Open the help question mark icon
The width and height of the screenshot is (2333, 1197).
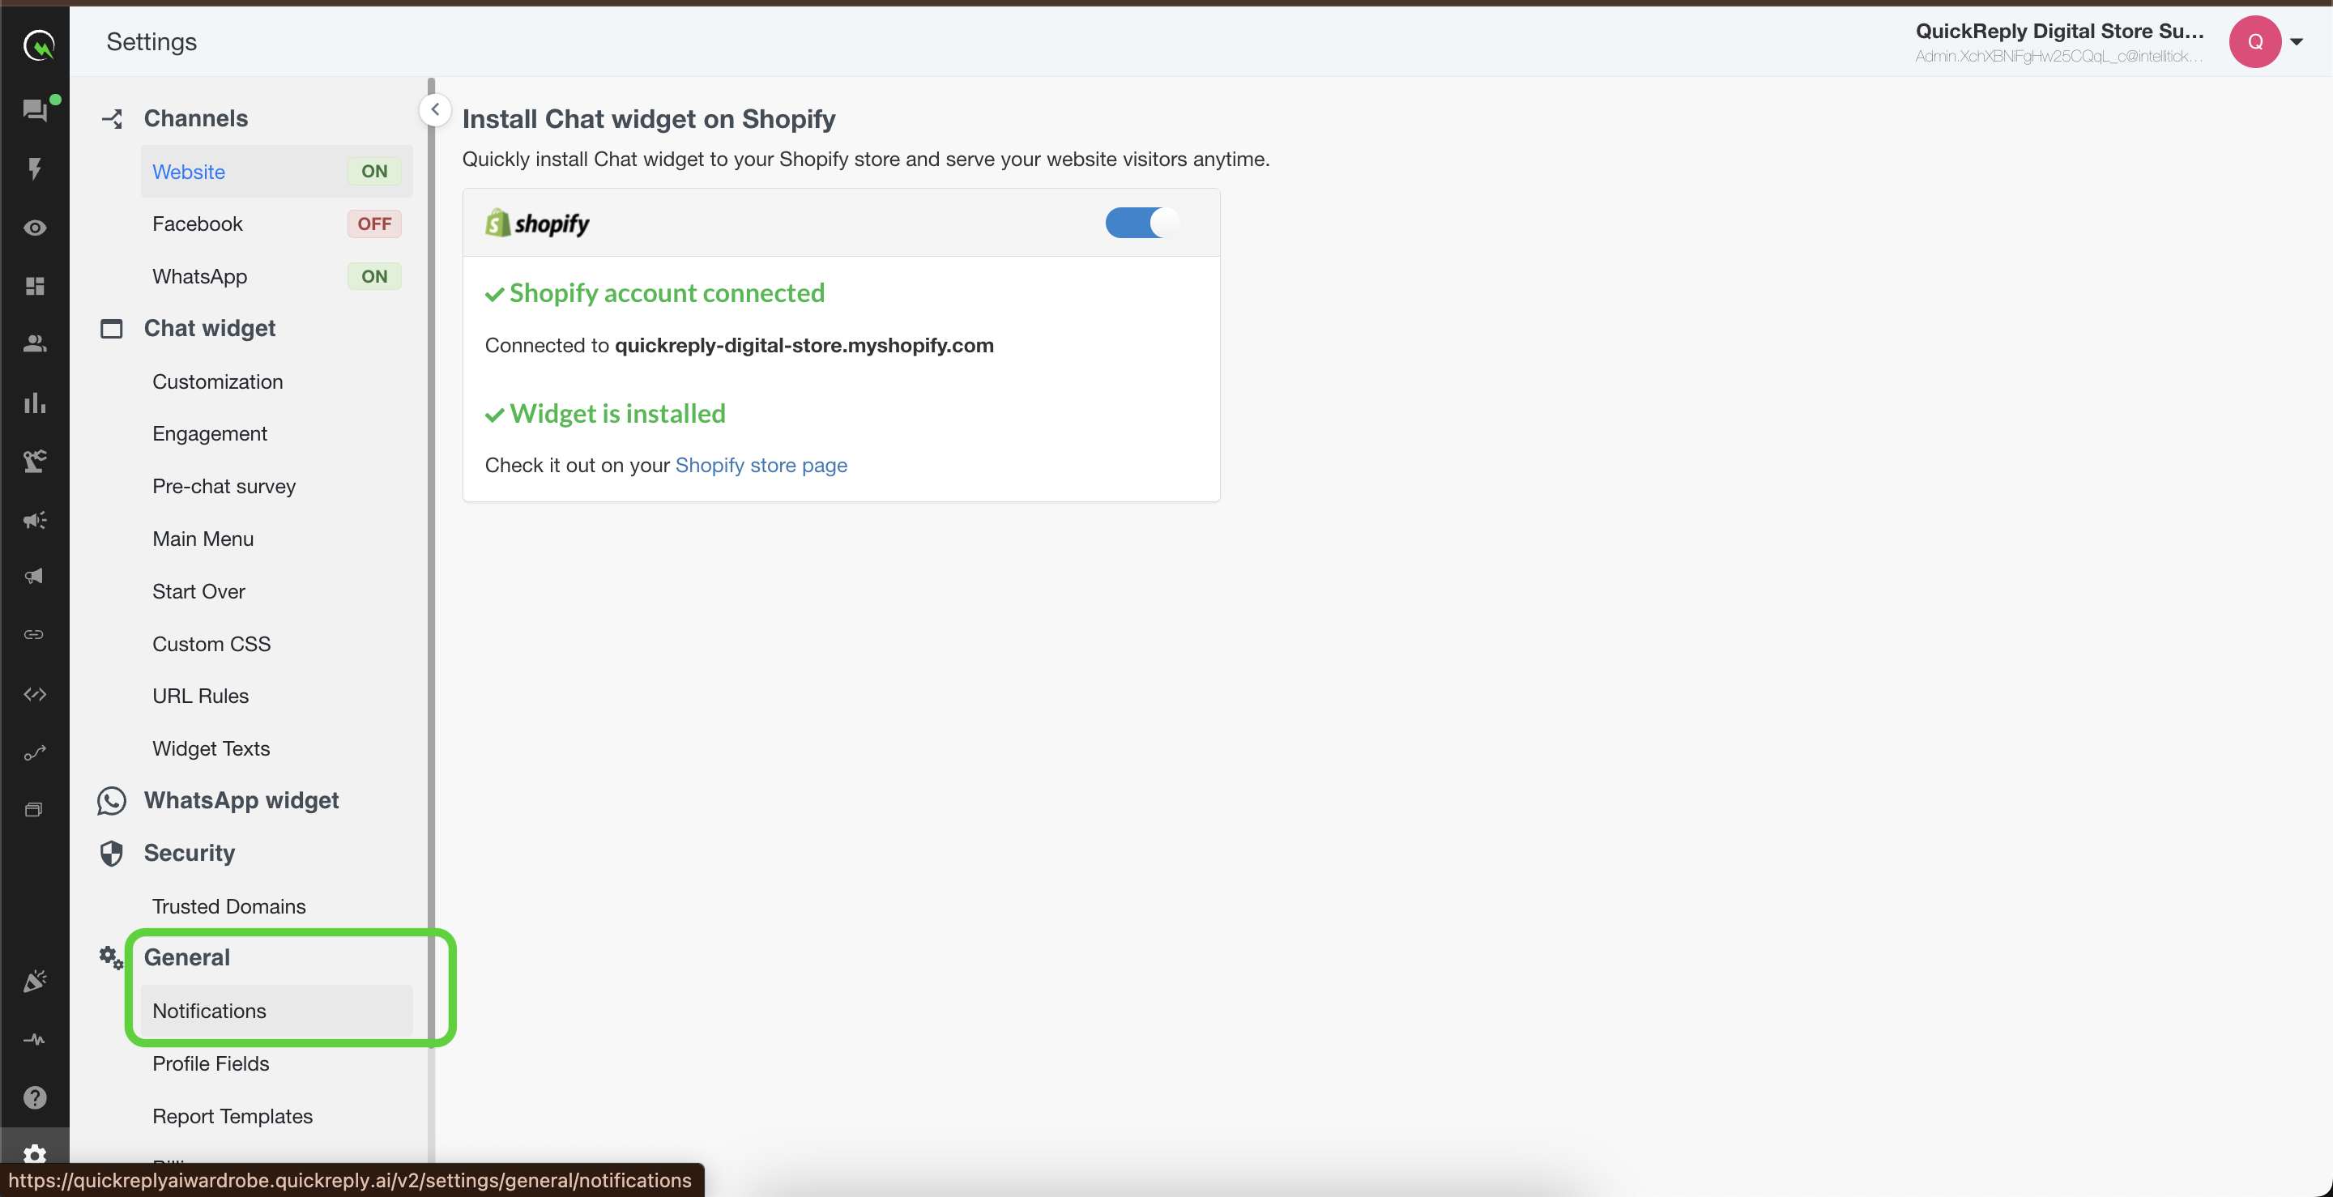(x=34, y=1097)
